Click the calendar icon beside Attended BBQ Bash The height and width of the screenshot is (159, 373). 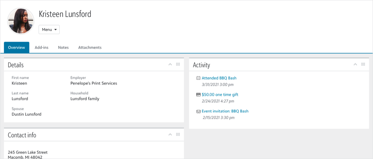pos(198,78)
